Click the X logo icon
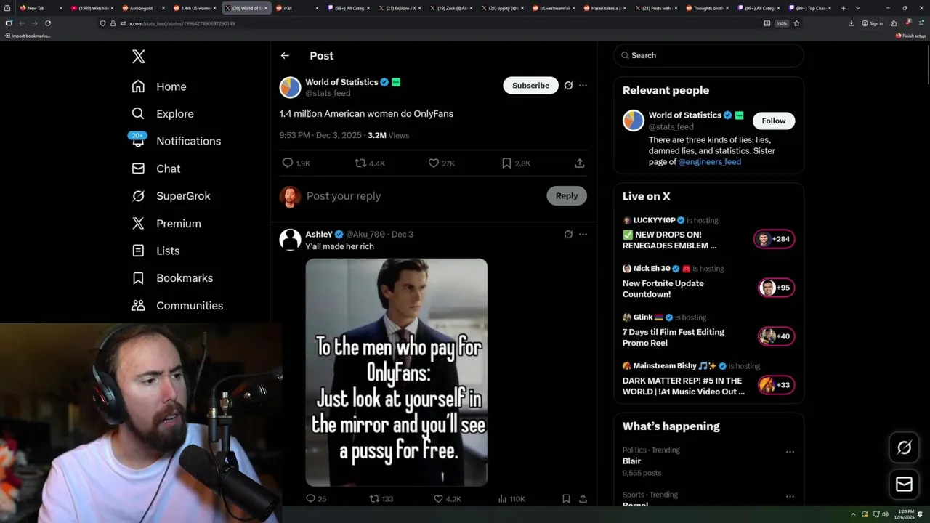Viewport: 930px width, 523px height. pos(138,57)
